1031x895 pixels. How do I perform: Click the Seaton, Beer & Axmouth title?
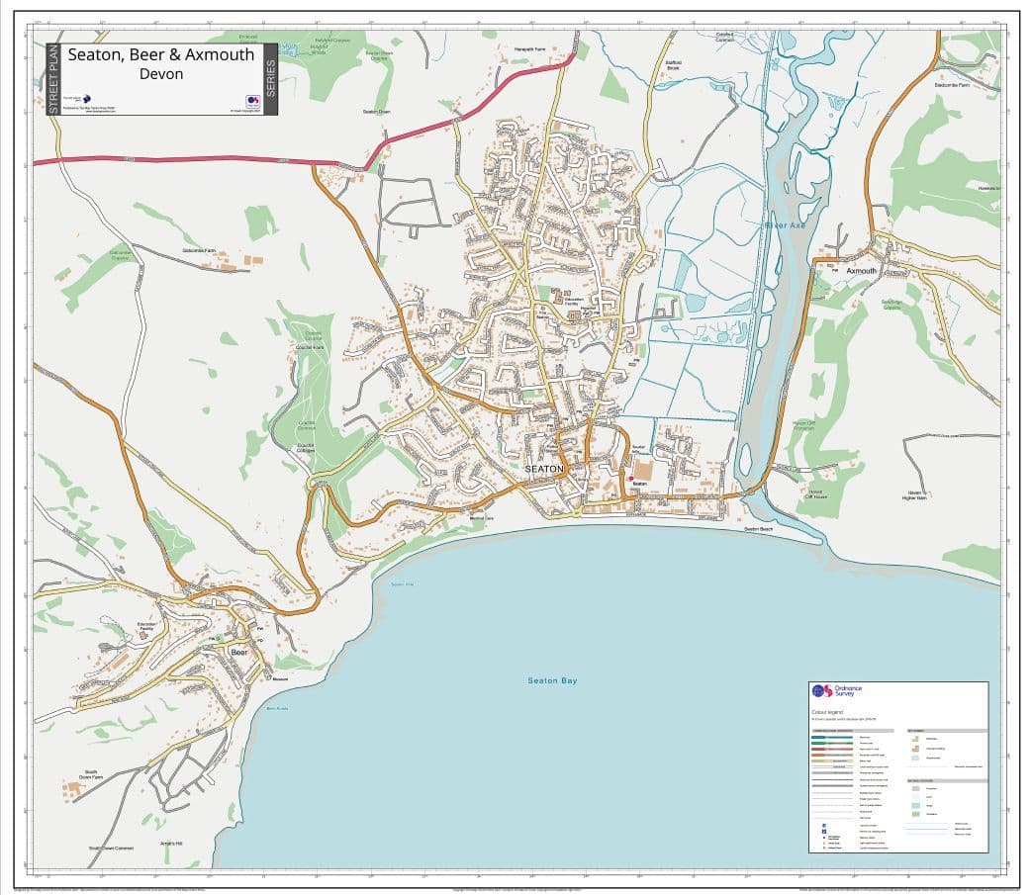[160, 55]
